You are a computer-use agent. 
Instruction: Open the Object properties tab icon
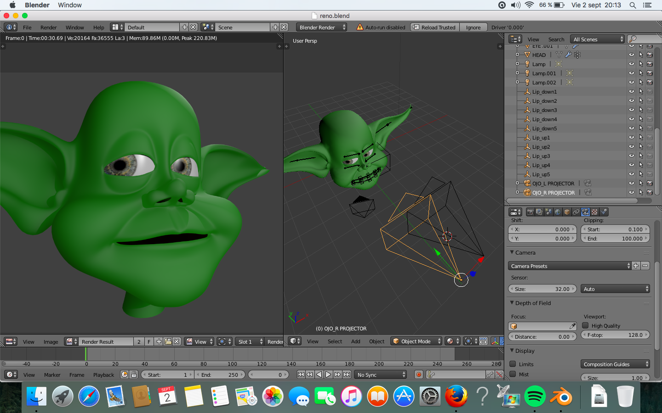click(x=567, y=212)
